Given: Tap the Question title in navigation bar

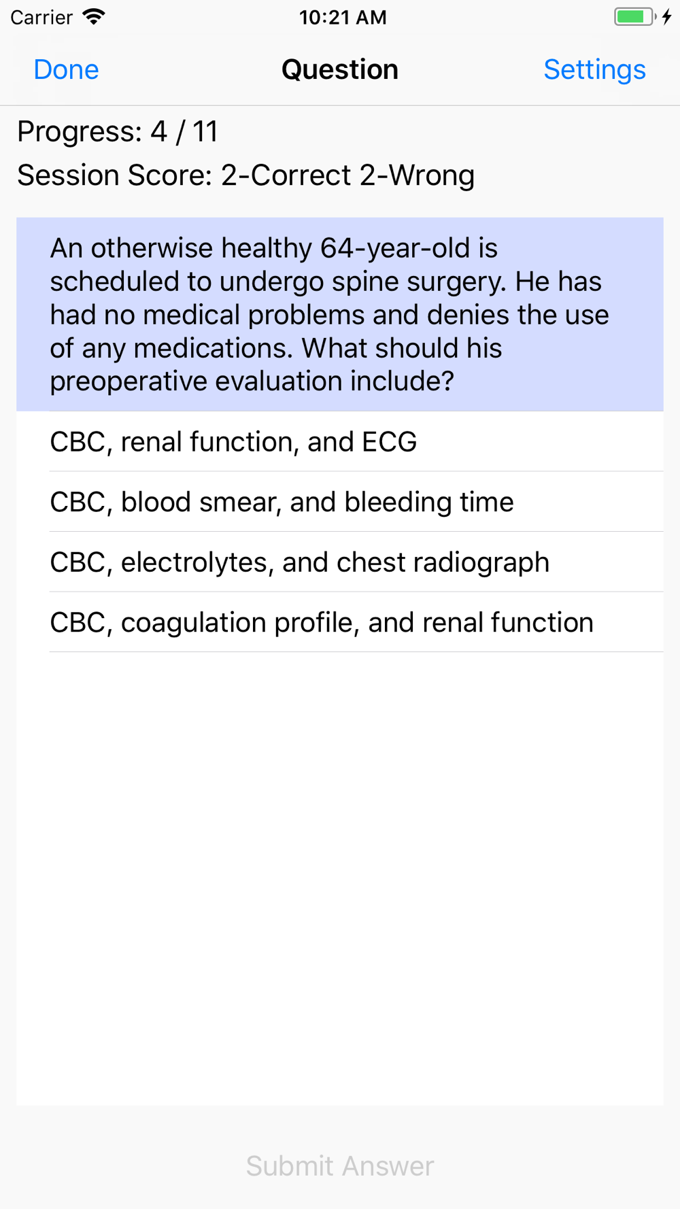Looking at the screenshot, I should click(x=340, y=69).
